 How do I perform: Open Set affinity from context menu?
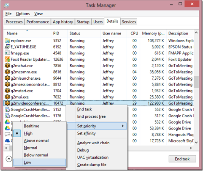point(86,133)
